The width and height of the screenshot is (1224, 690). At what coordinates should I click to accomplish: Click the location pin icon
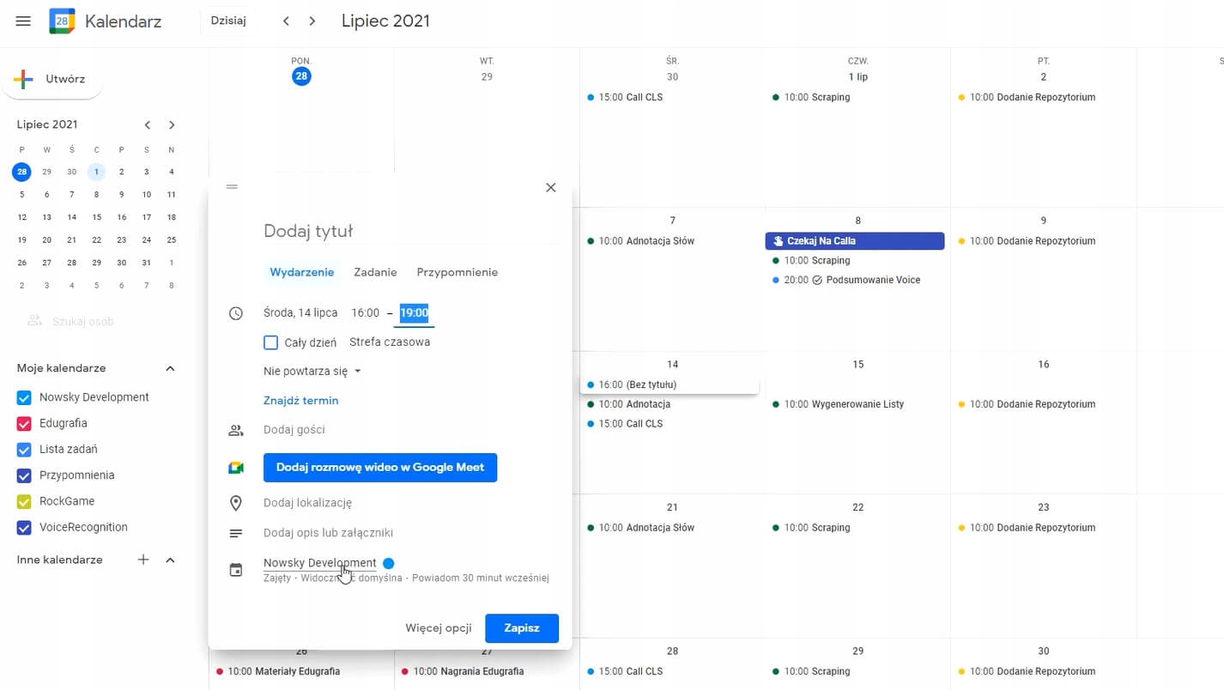click(x=236, y=503)
